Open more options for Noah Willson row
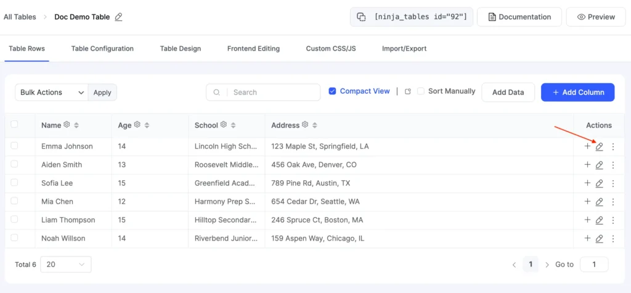This screenshot has width=631, height=293. coord(613,239)
